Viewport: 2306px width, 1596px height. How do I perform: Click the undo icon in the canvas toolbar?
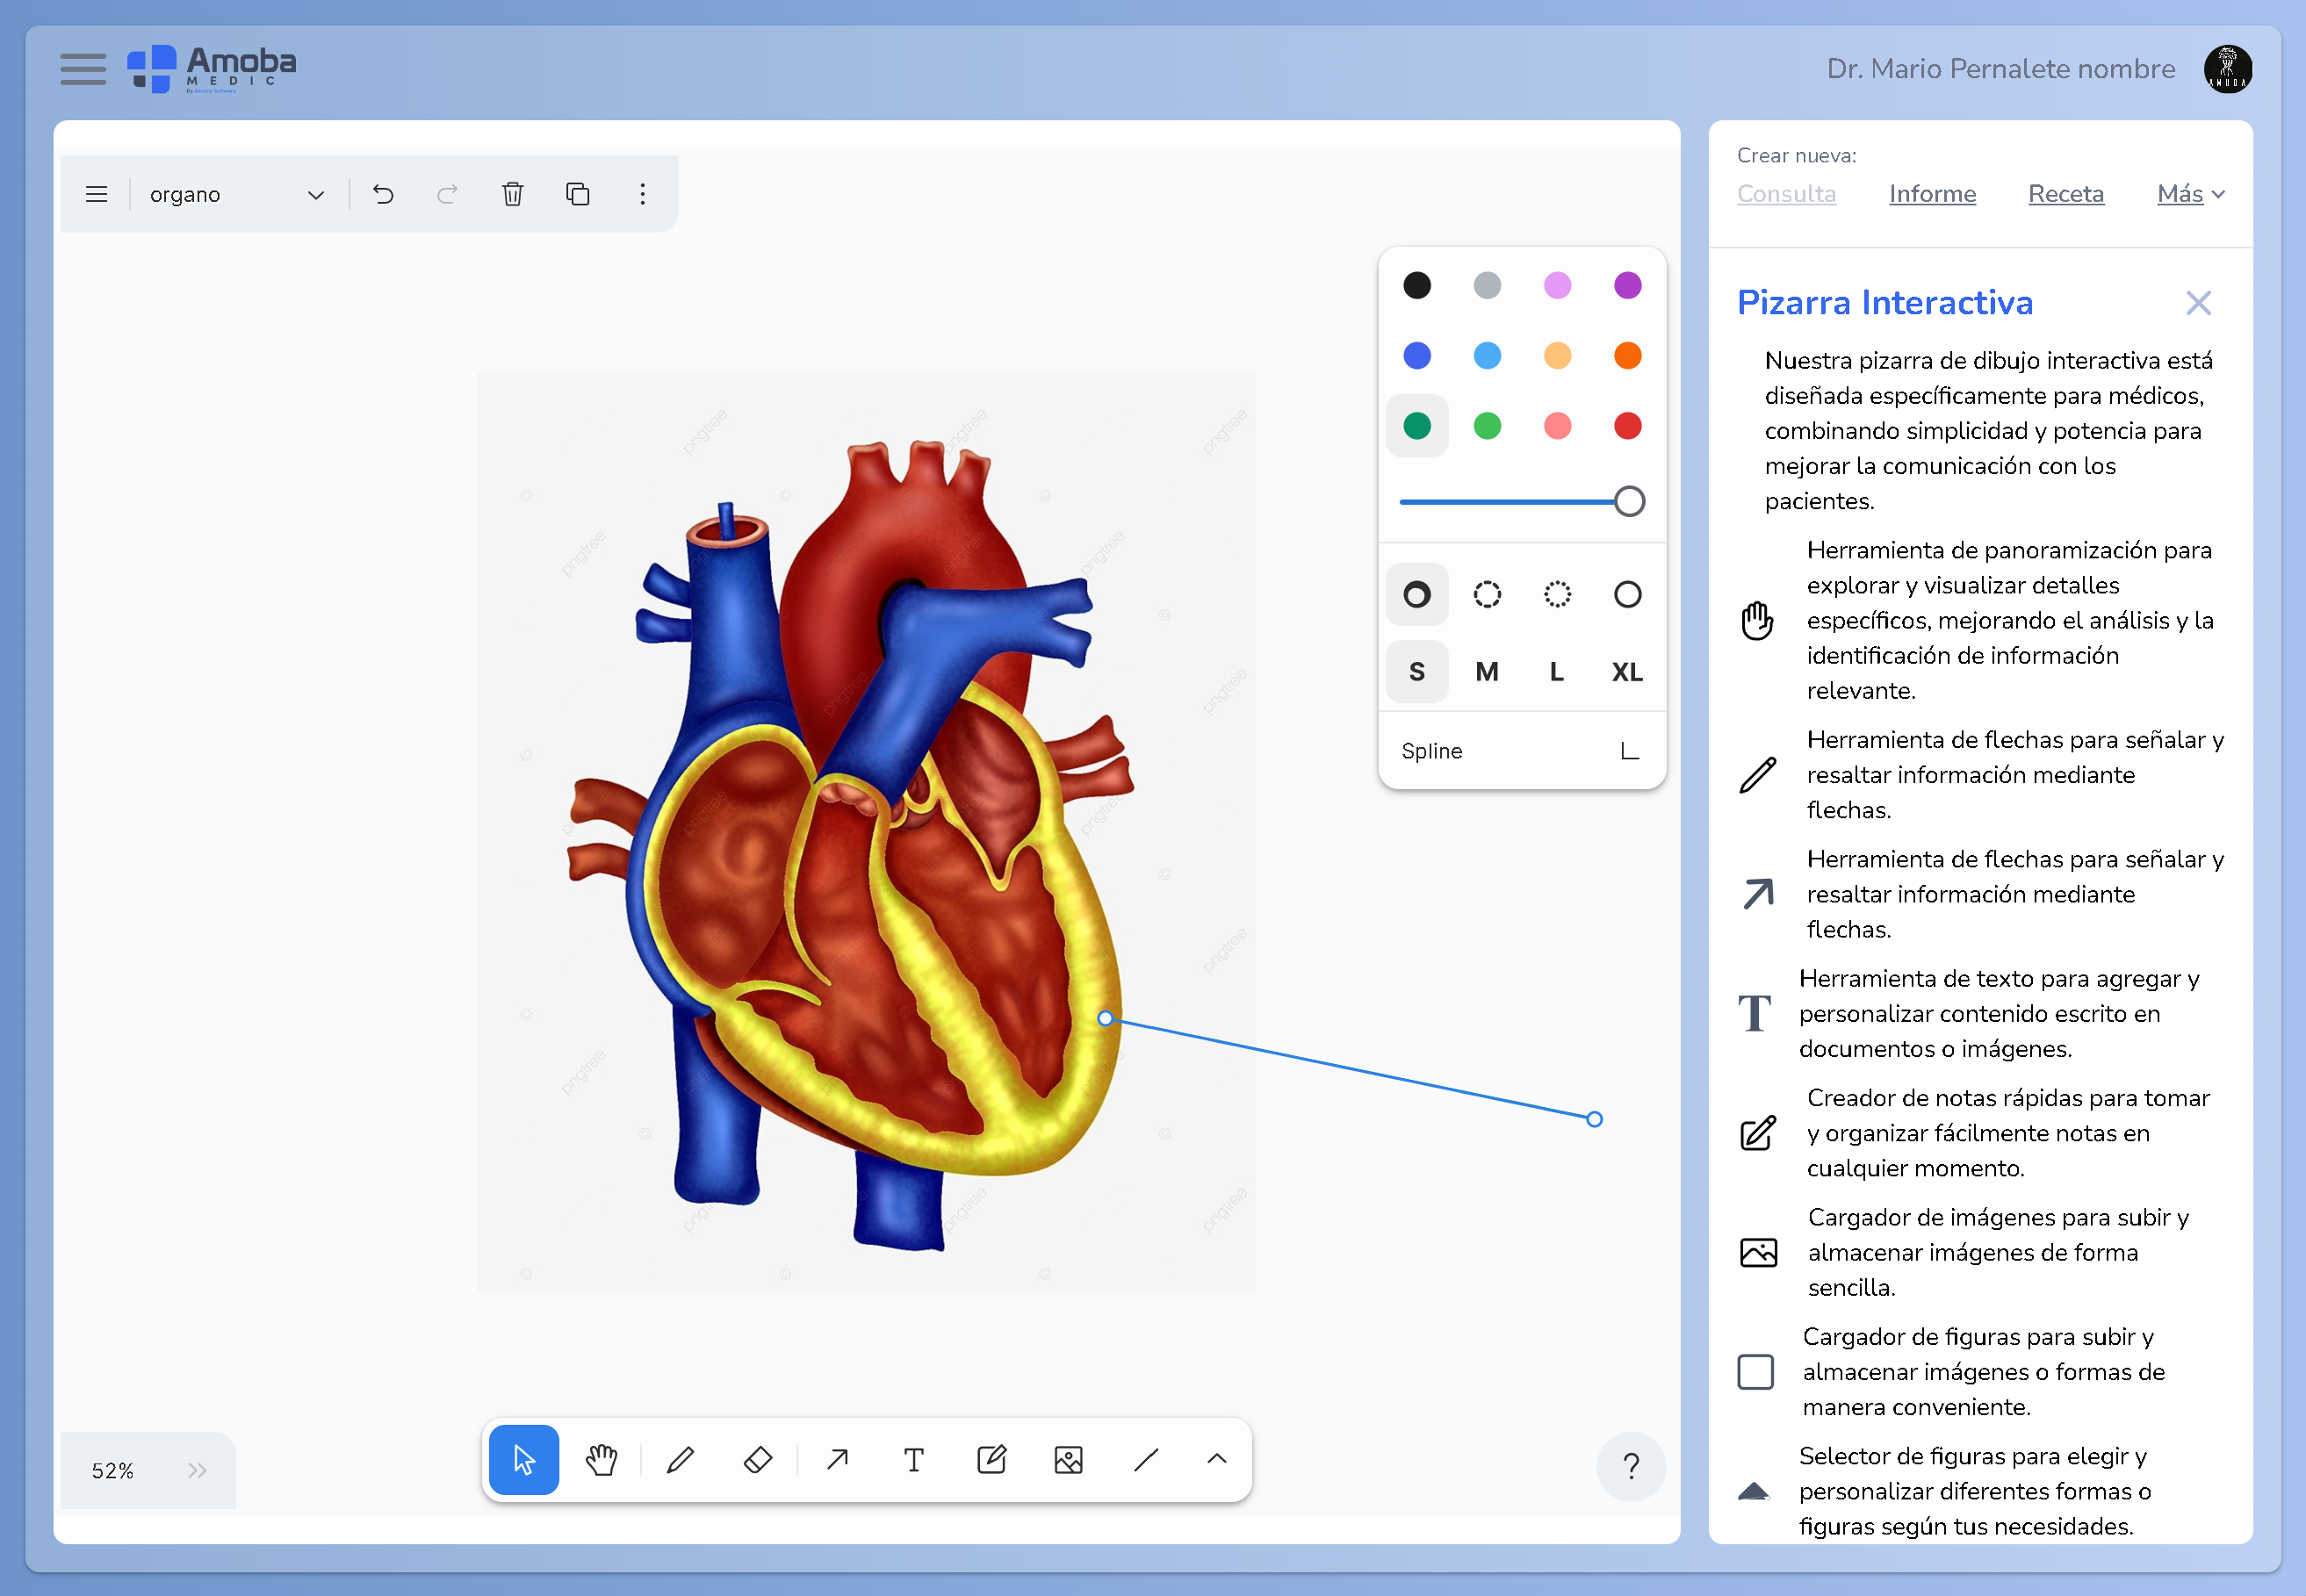(x=383, y=194)
